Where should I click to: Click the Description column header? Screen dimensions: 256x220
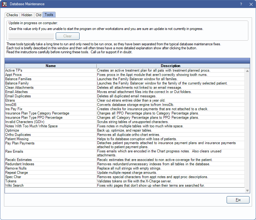click(x=171, y=66)
